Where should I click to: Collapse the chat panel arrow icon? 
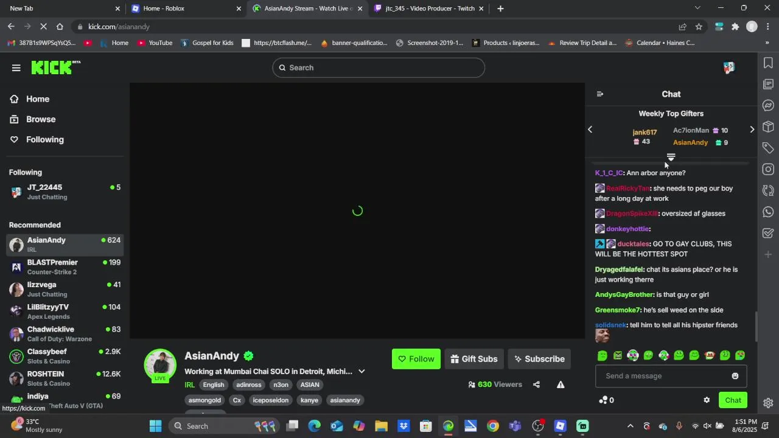click(600, 94)
